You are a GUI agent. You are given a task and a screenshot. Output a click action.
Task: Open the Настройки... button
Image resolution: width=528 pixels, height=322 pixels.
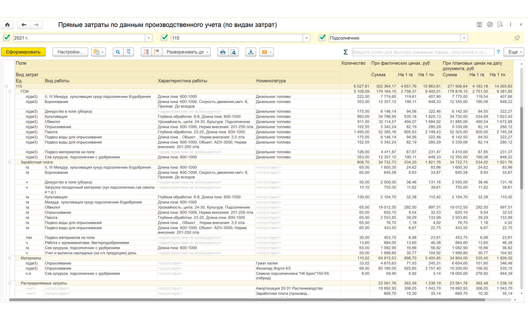pos(70,52)
